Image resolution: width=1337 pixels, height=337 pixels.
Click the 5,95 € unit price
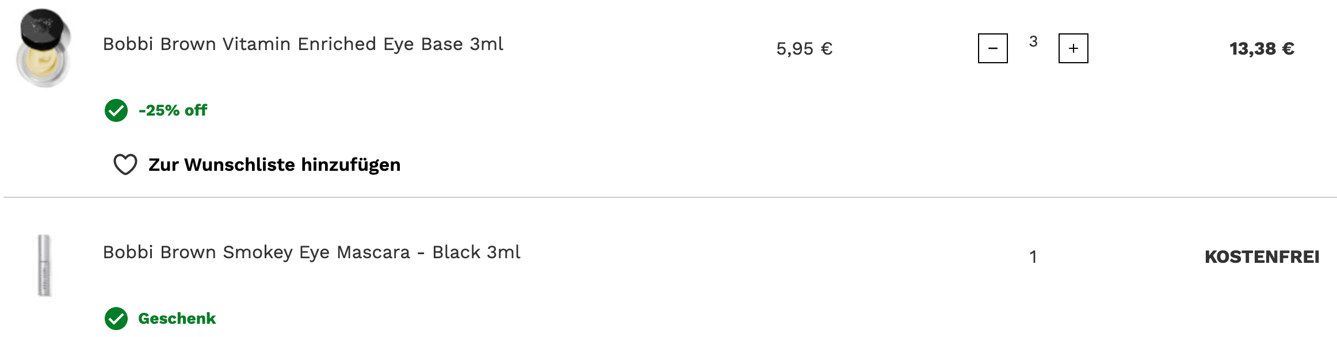[804, 49]
